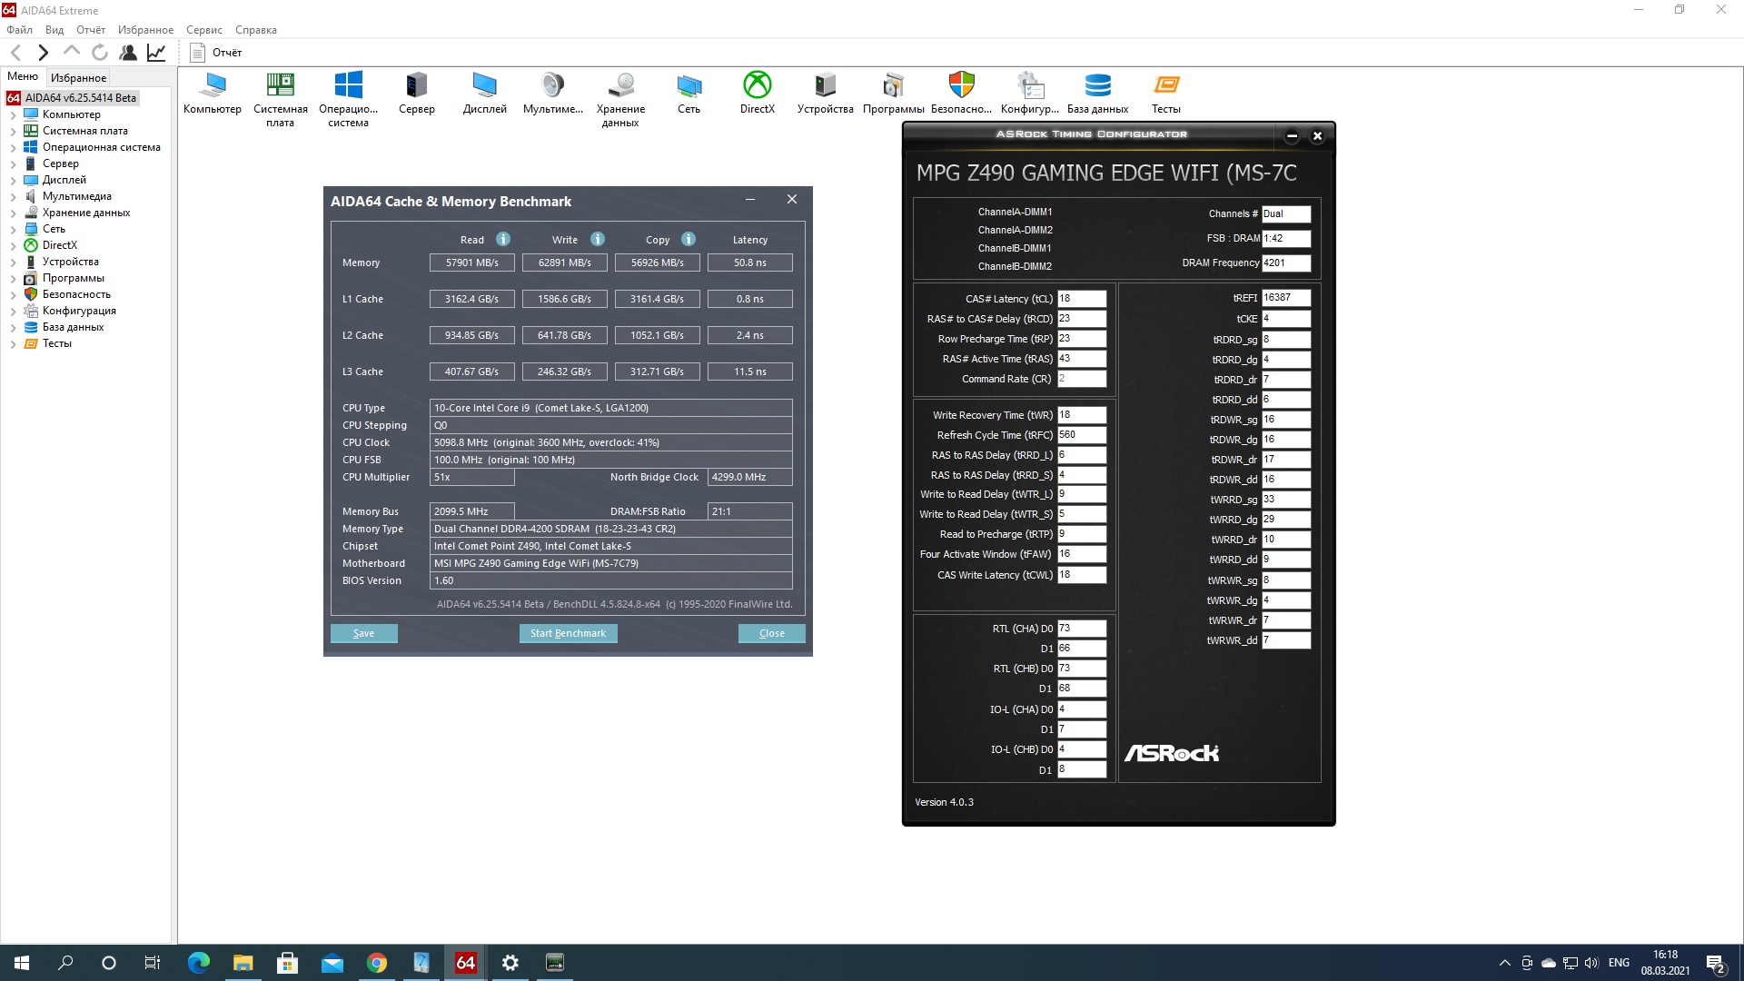Click the Save button in benchmark
The image size is (1744, 981).
pyautogui.click(x=363, y=633)
